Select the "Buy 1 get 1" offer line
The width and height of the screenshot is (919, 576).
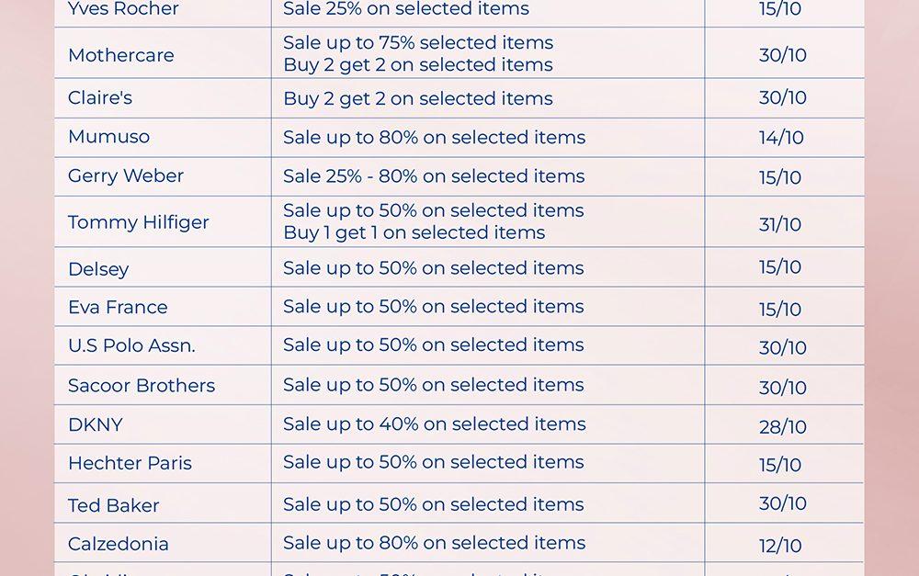pos(414,233)
